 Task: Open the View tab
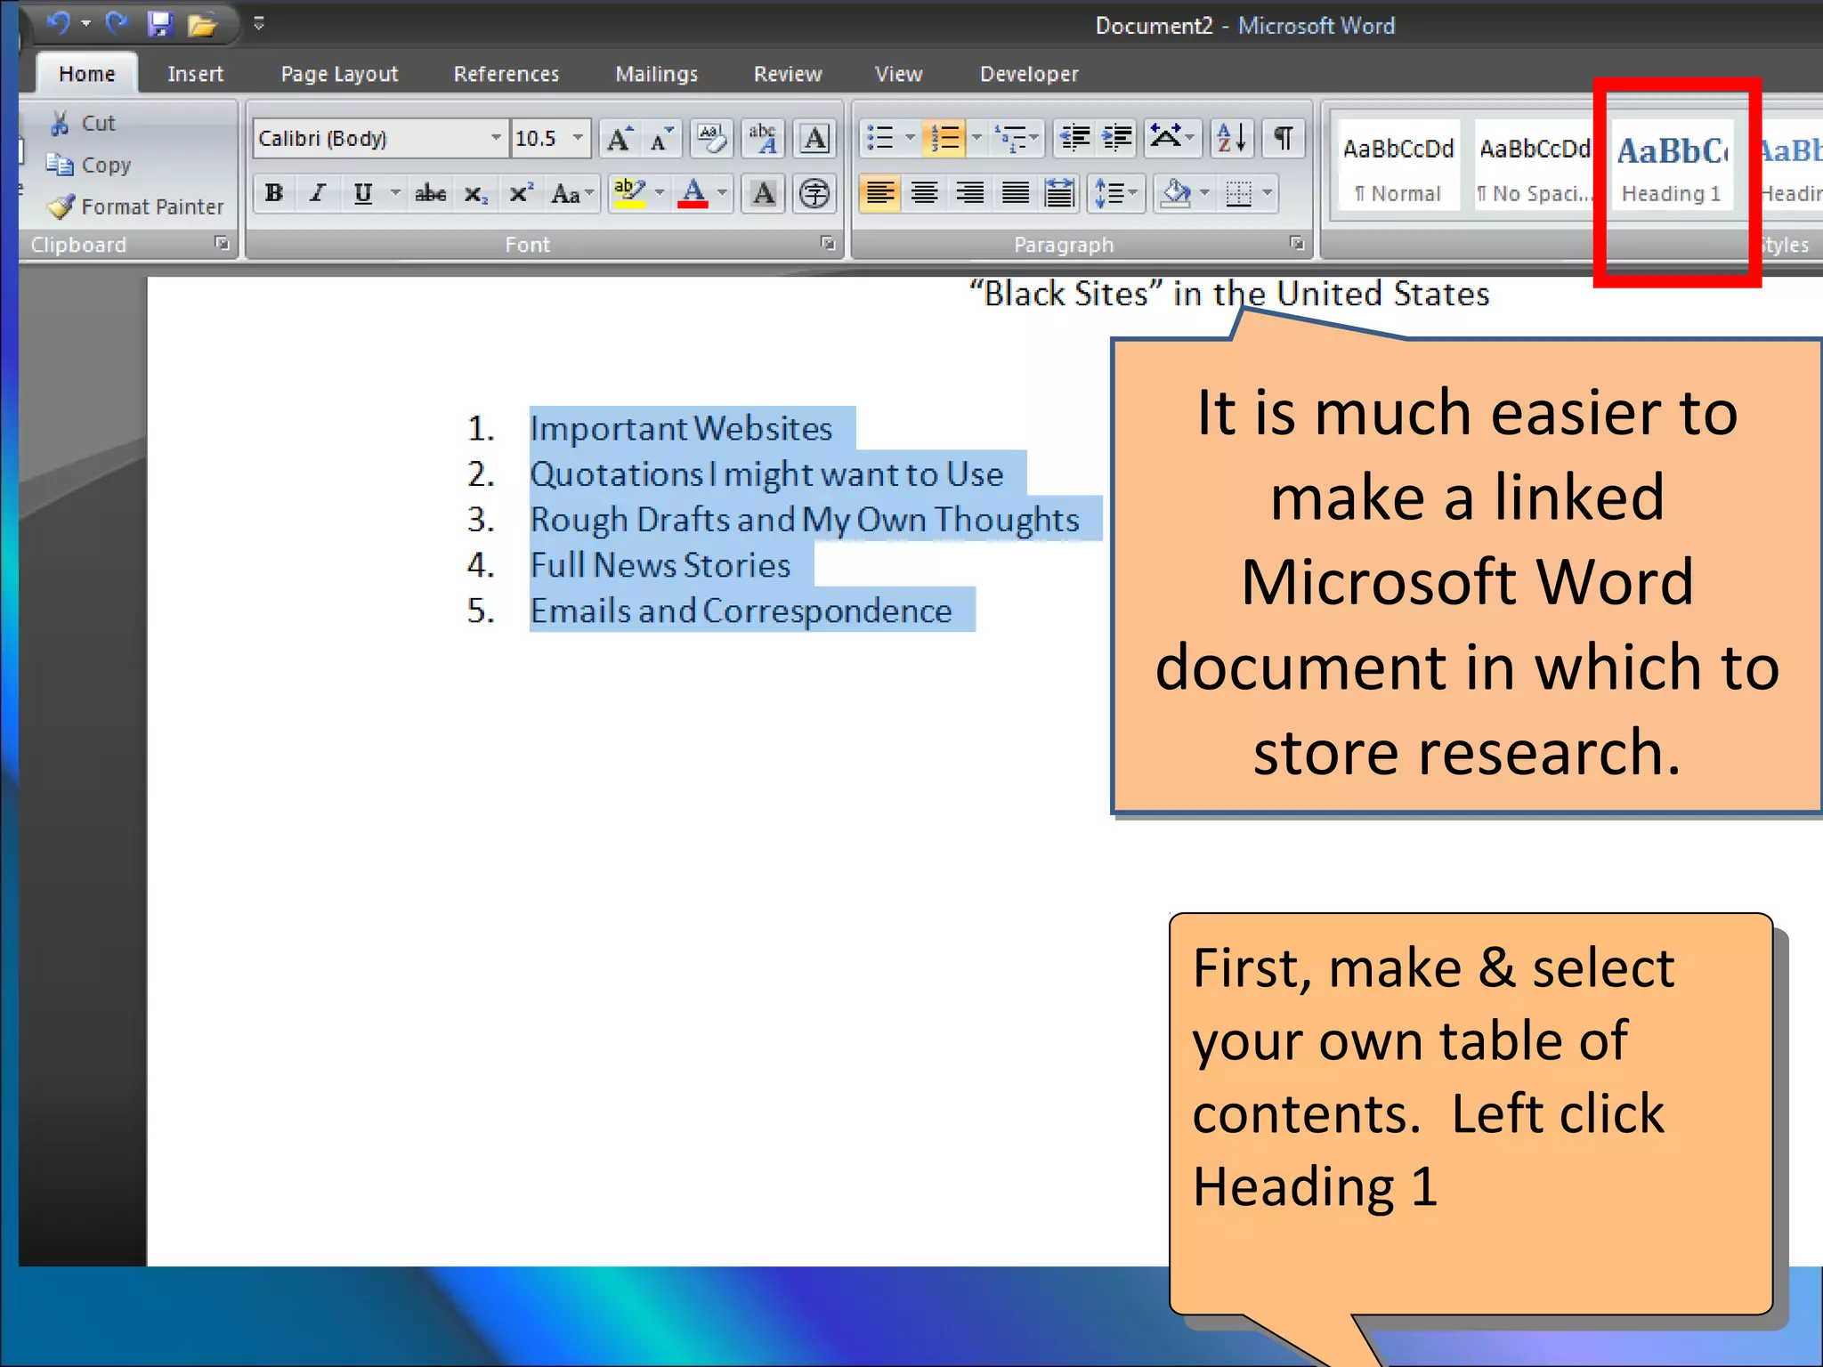899,74
